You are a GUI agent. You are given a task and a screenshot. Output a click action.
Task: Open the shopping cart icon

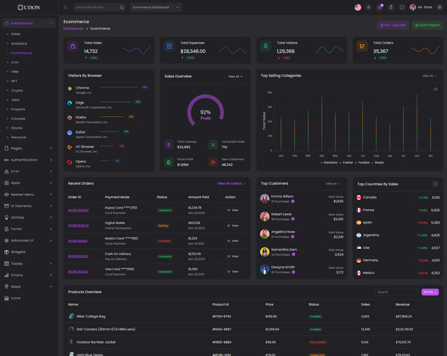click(x=379, y=7)
